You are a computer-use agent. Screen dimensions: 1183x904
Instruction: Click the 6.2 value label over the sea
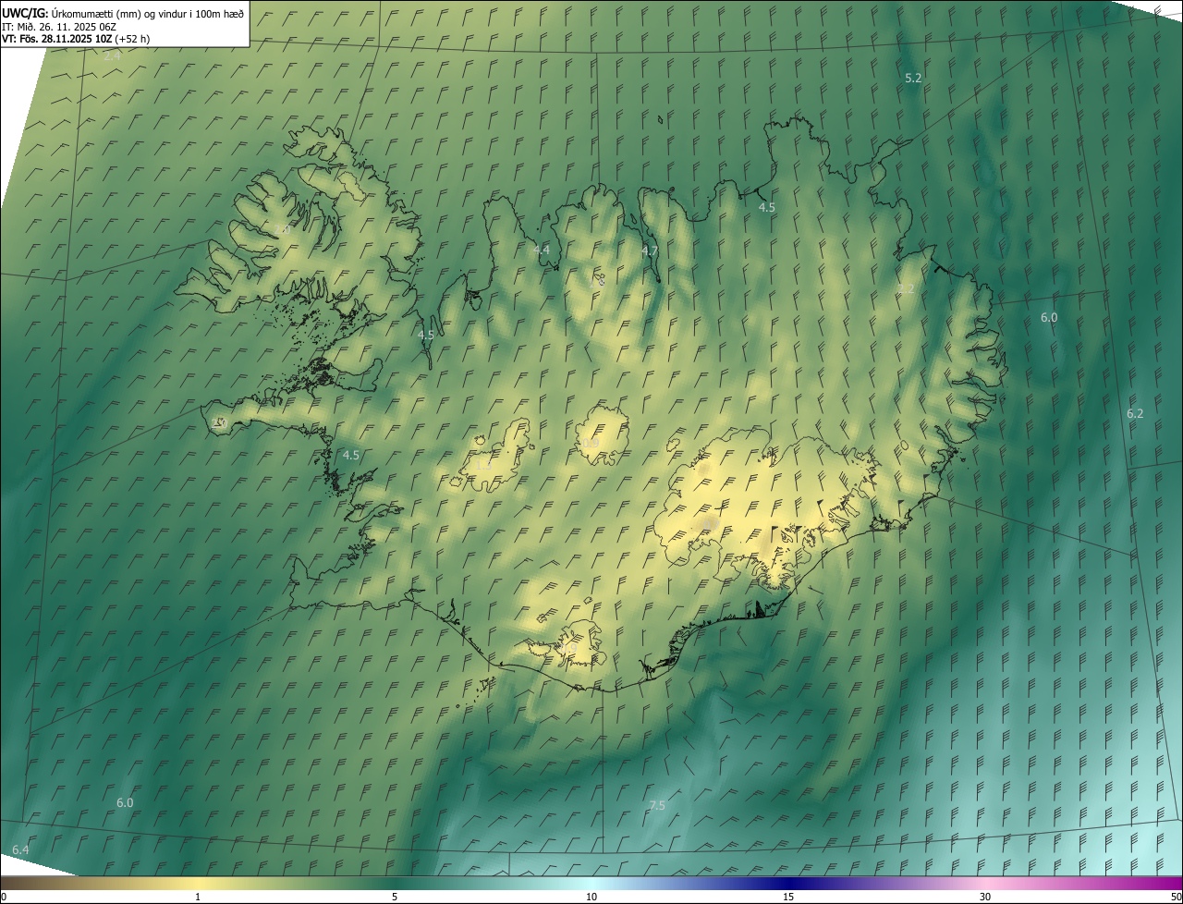1135,414
